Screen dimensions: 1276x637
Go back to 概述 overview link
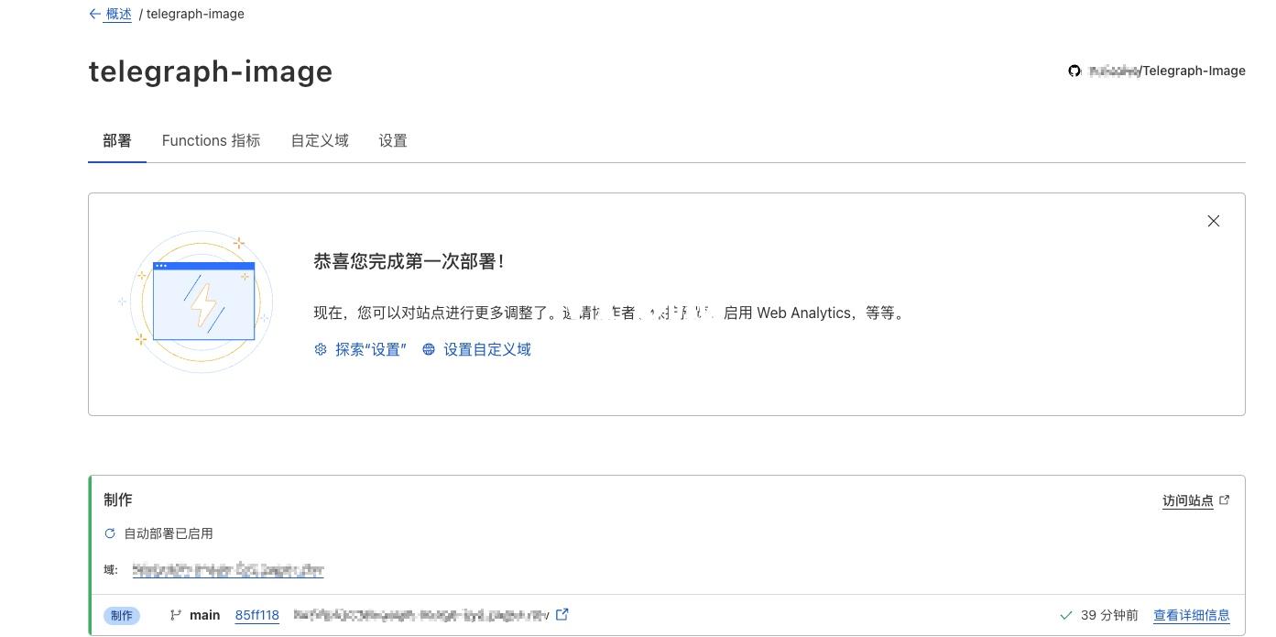click(x=118, y=14)
